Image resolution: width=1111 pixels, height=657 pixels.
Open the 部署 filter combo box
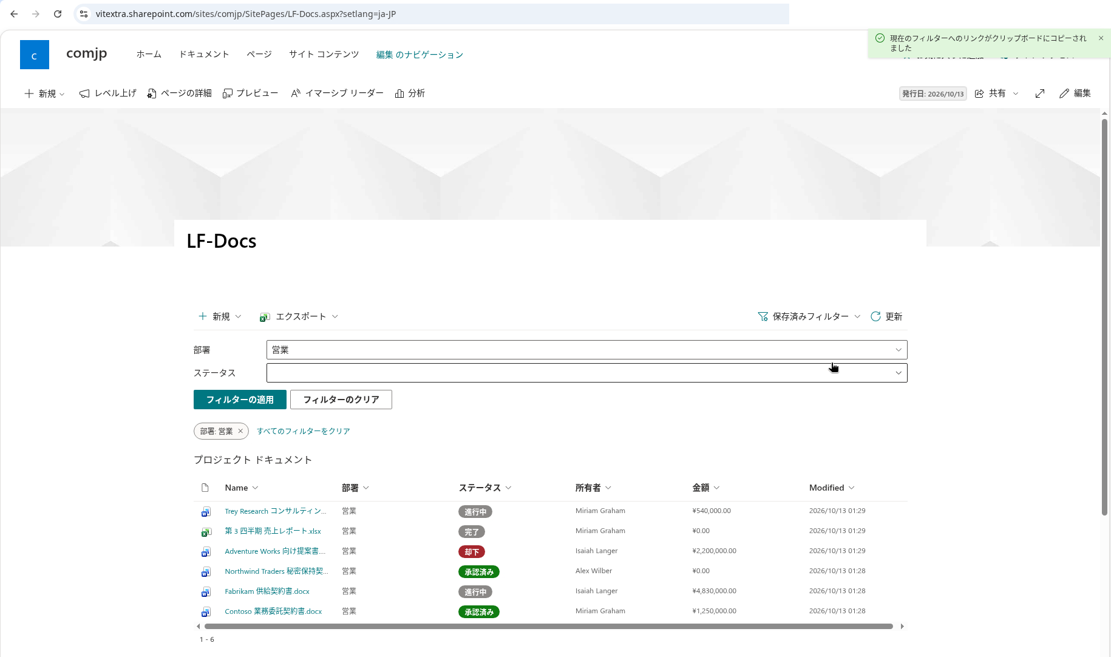[x=586, y=350]
